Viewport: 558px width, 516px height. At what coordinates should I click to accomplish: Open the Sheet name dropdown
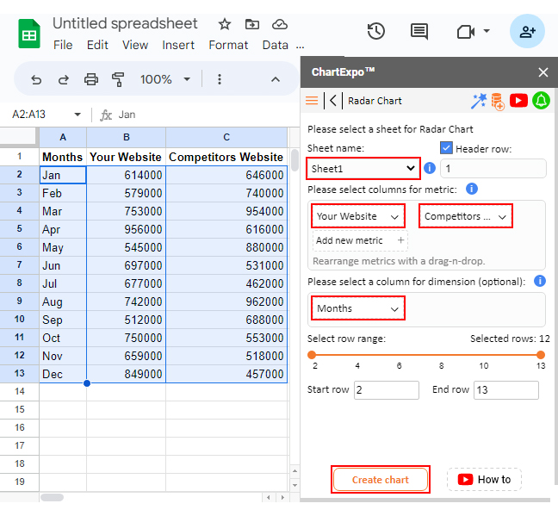coord(363,168)
